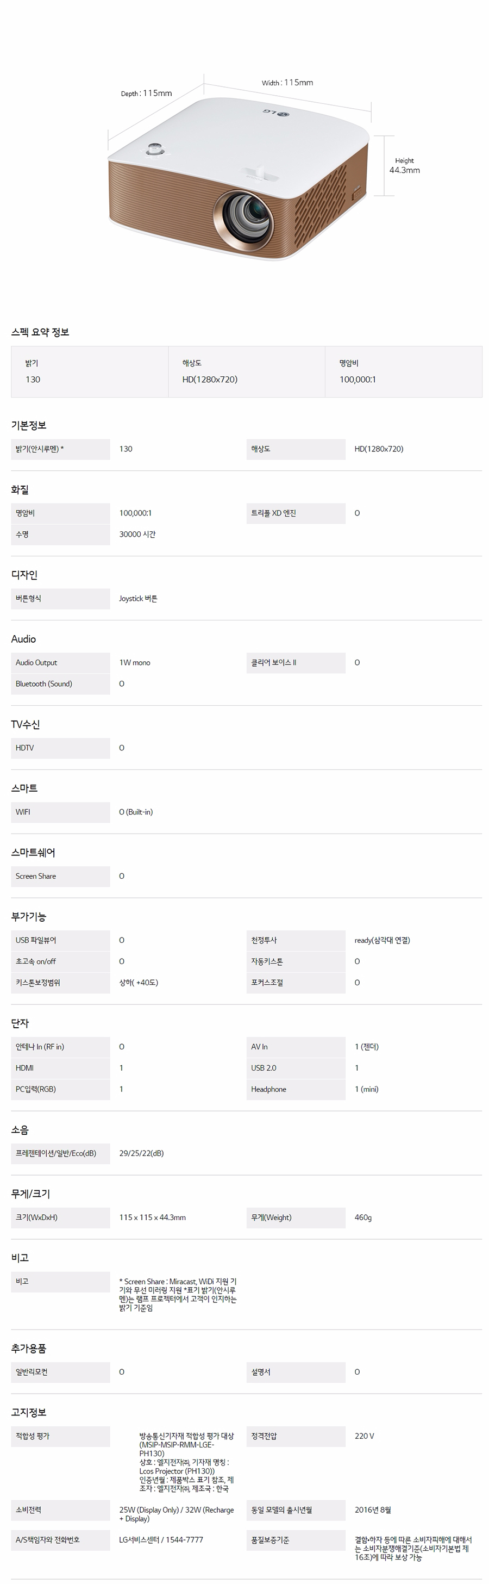Viewport: 489px width, 1584px height.
Task: Click the 기본정보 section heading
Action: coord(29,425)
